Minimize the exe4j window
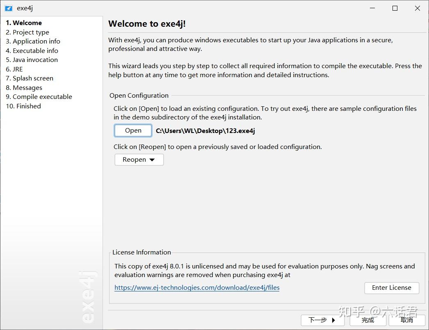The width and height of the screenshot is (429, 330). pos(372,8)
